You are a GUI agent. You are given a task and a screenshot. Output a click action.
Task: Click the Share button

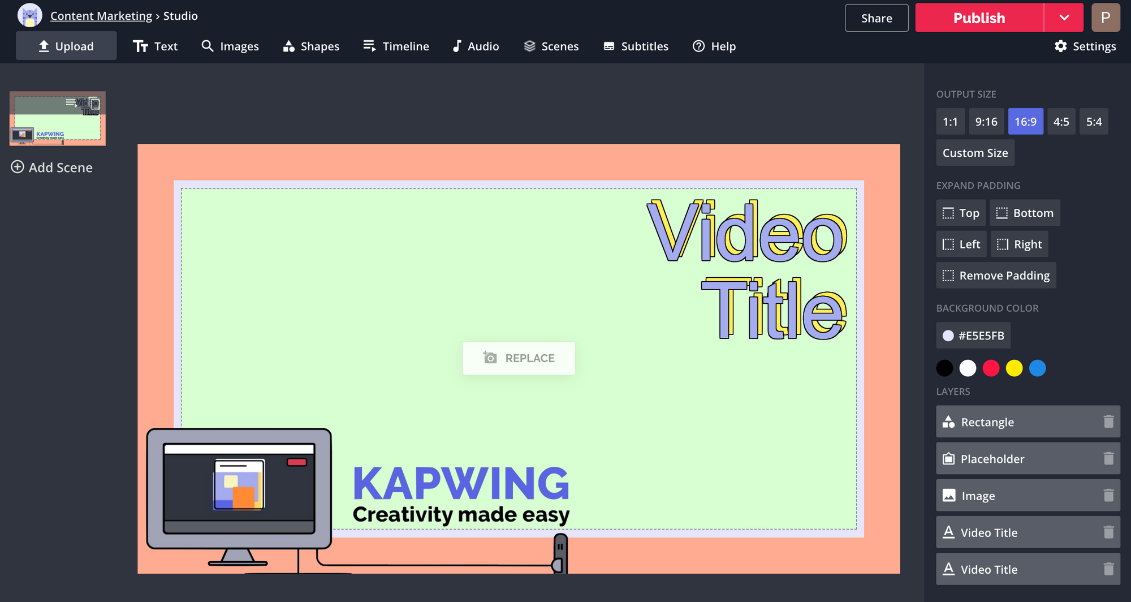pyautogui.click(x=877, y=18)
